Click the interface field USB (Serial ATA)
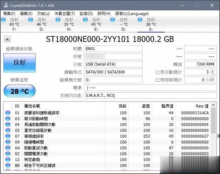This screenshot has width=220, height=174. click(x=113, y=64)
